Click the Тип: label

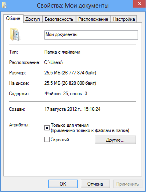[x=14, y=52]
